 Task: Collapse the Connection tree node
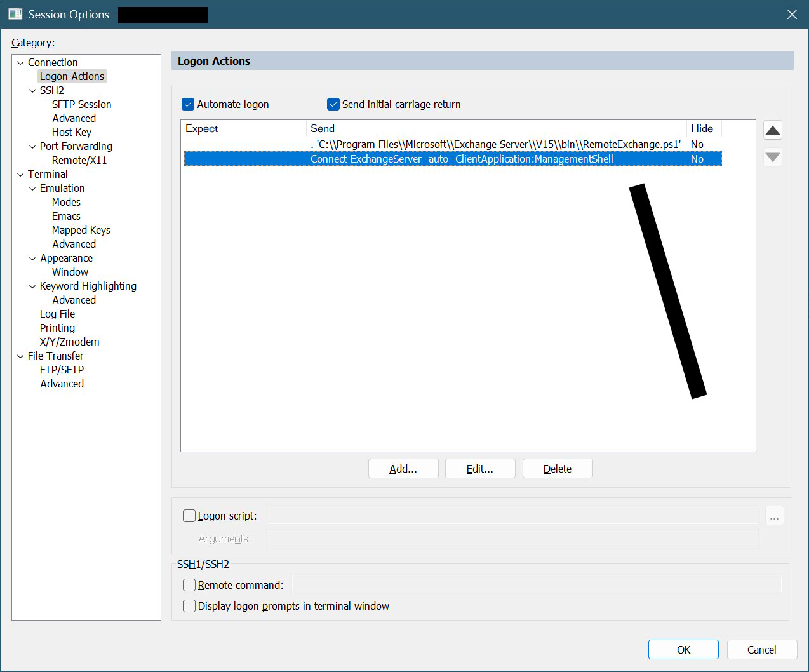tap(20, 63)
